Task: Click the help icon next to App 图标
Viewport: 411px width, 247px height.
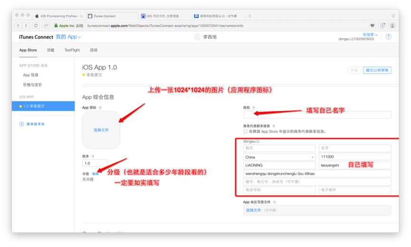Action: 100,108
